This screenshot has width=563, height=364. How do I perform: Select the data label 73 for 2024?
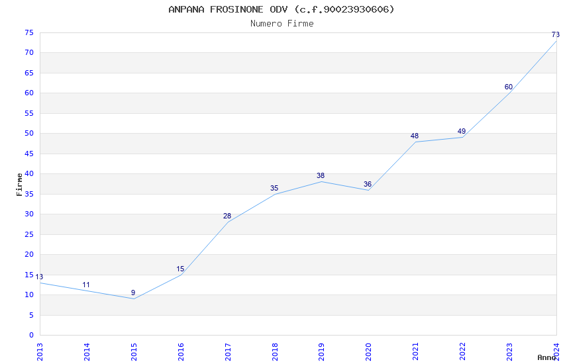coord(556,35)
